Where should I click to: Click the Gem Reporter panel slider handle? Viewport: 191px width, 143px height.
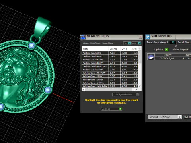(176, 46)
